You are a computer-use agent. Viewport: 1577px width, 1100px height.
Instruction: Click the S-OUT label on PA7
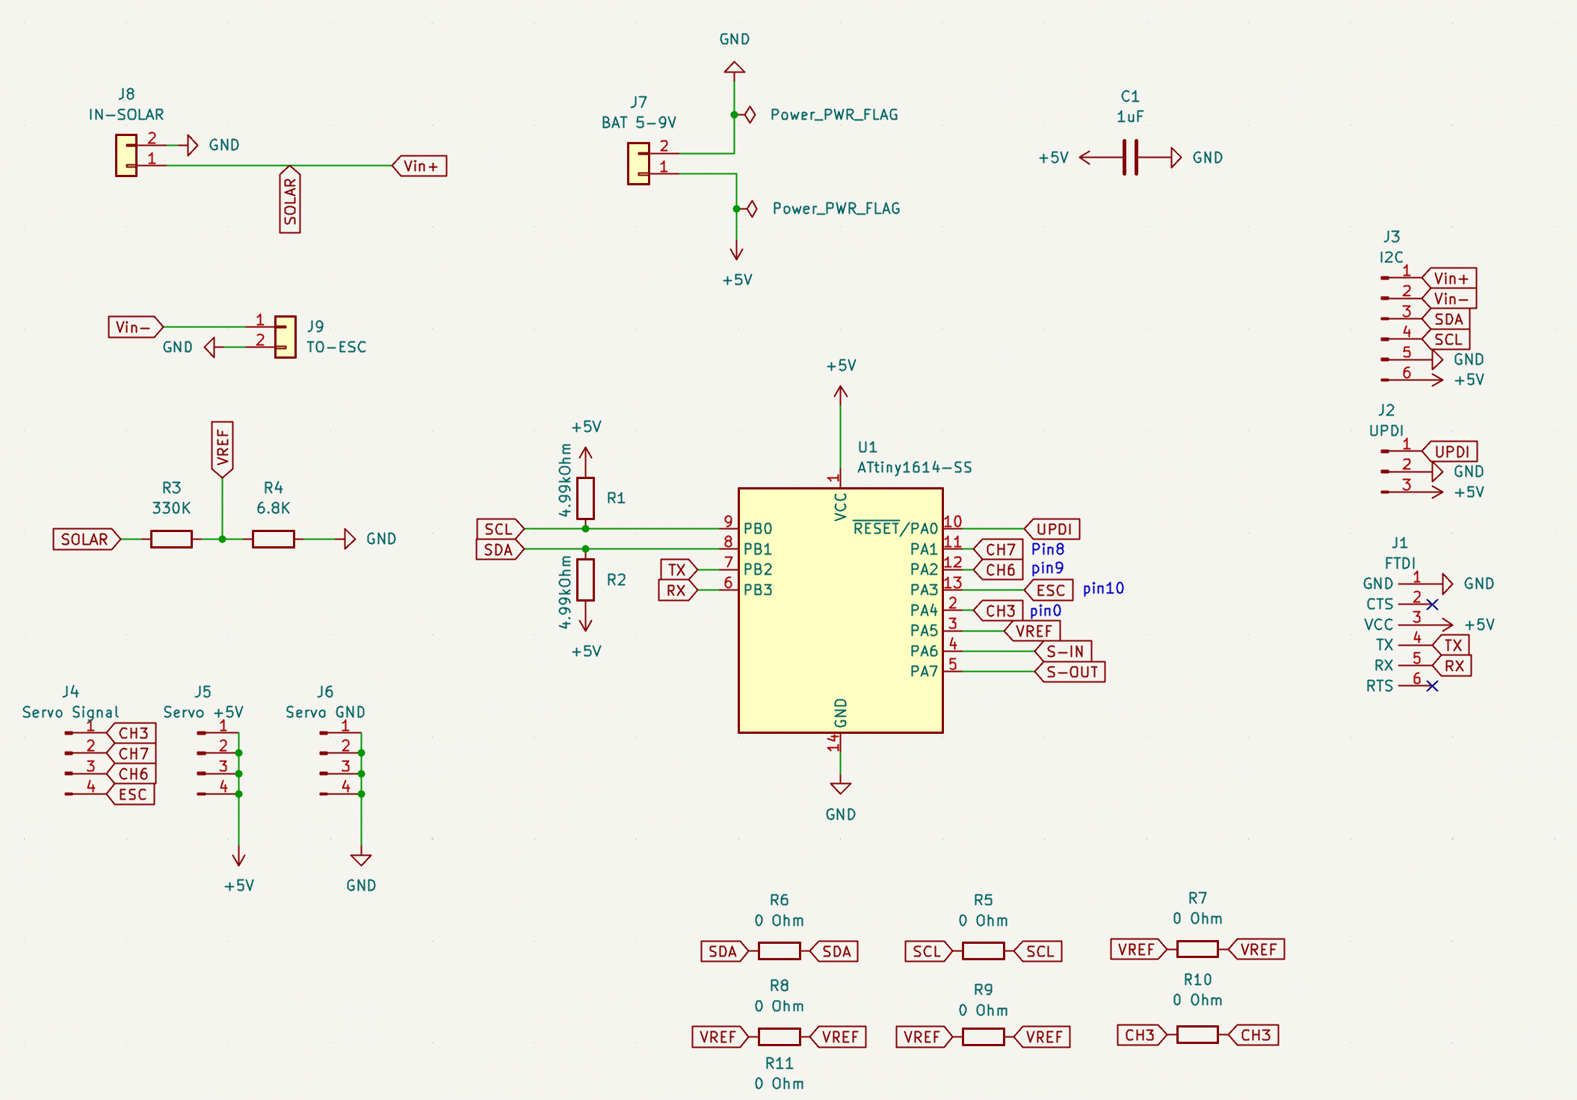1071,672
